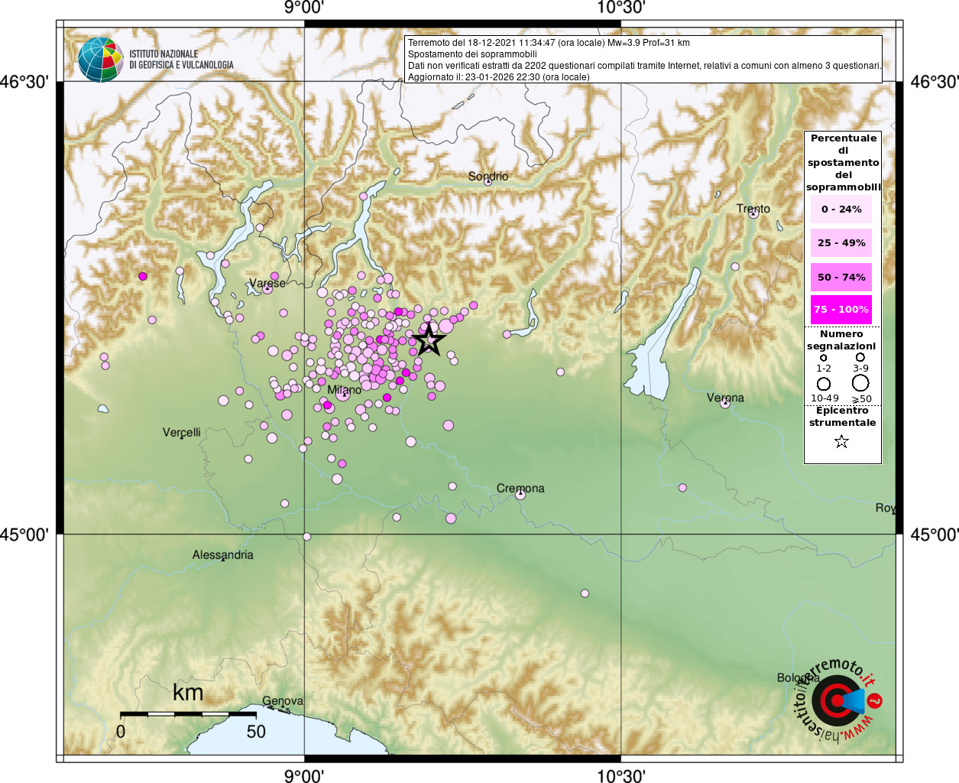959x783 pixels.
Task: Click the 'Dati non verificati' questionnaire note
Action: (x=644, y=66)
